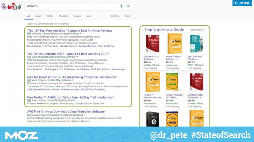Open AVG Free Antivirus Download result
The height and width of the screenshot is (142, 254).
pos(66,111)
